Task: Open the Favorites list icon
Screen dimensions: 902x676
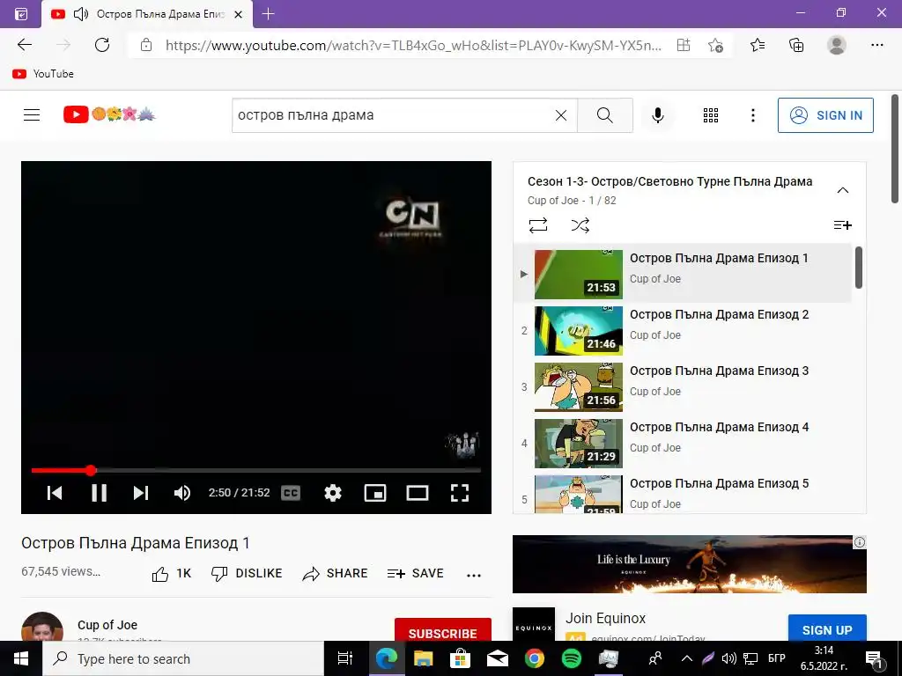Action: [758, 45]
